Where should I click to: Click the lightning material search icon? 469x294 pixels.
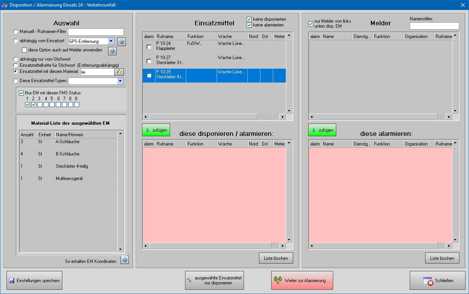pyautogui.click(x=119, y=72)
